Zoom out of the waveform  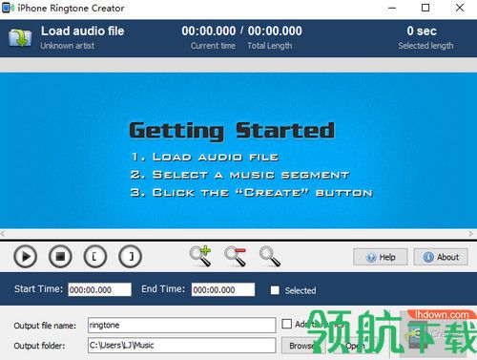236,256
